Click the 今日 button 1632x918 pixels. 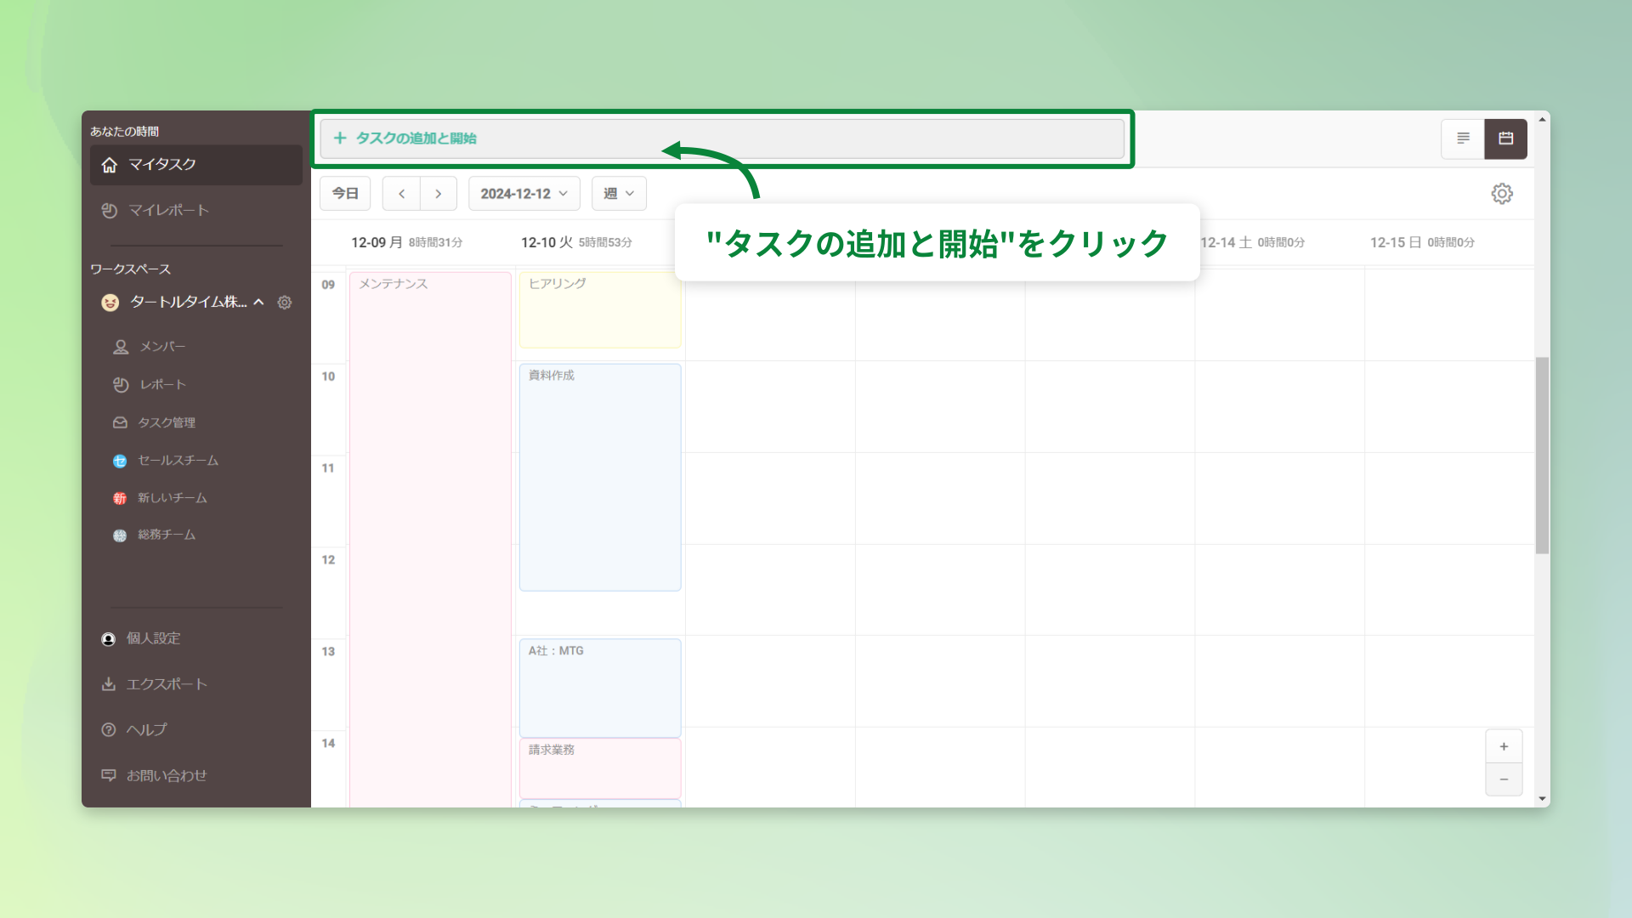tap(345, 193)
